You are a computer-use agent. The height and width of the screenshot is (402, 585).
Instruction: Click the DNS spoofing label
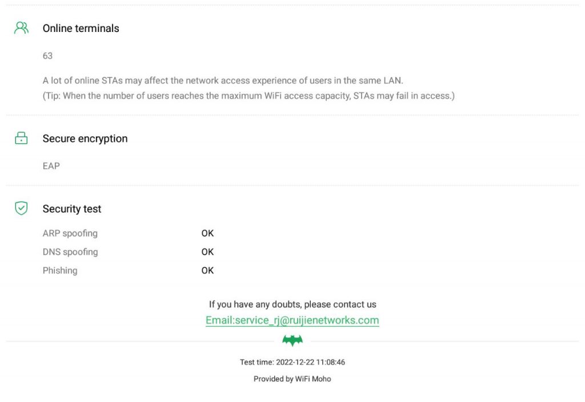70,252
